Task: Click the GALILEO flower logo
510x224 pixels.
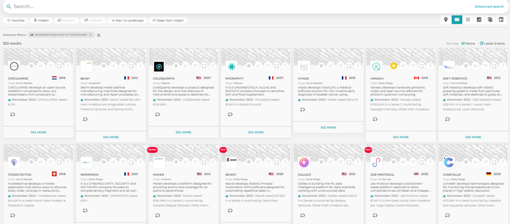Action: (304, 162)
